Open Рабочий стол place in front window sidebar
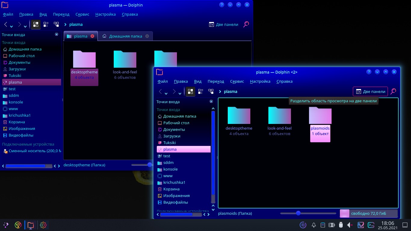This screenshot has width=411, height=231. [184, 123]
